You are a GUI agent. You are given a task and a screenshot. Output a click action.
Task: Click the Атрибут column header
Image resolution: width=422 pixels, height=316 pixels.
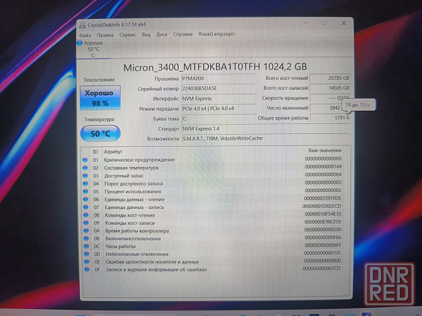click(113, 152)
